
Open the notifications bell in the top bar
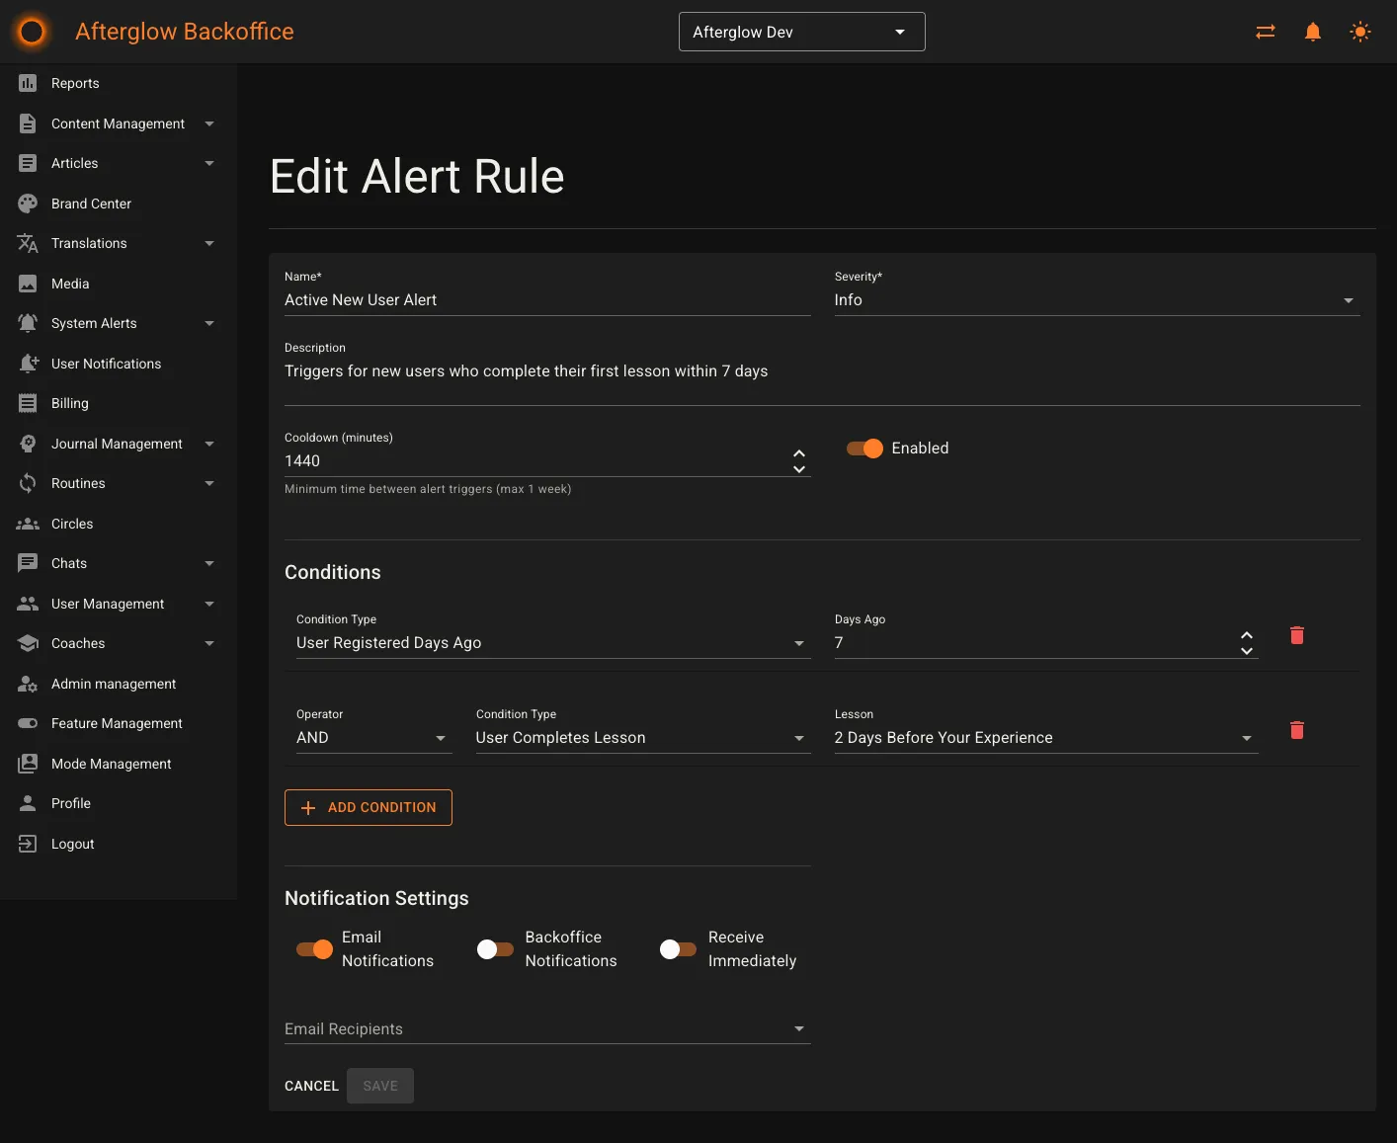pos(1312,31)
